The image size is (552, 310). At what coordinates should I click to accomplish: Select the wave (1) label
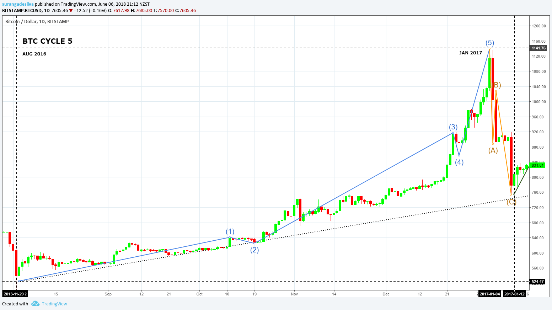pos(230,231)
